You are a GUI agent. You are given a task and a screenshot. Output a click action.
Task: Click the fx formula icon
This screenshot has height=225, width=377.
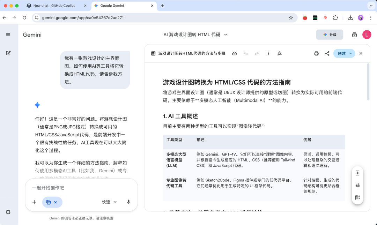point(279,53)
